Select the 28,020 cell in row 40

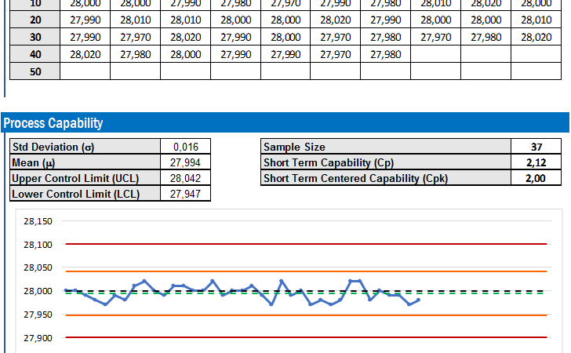[85, 54]
